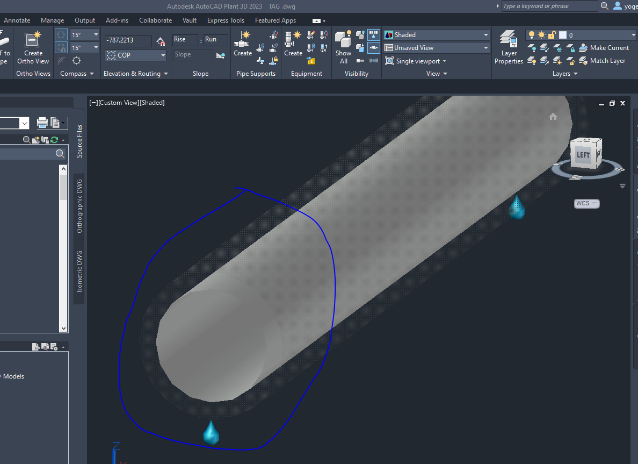
Task: Click the home icon above the ViewCube
Action: pyautogui.click(x=553, y=117)
